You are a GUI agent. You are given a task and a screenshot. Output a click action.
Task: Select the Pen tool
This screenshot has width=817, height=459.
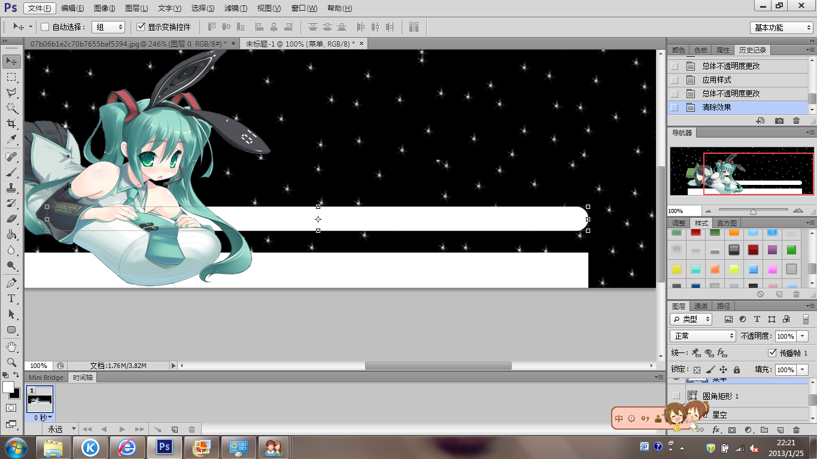click(11, 283)
